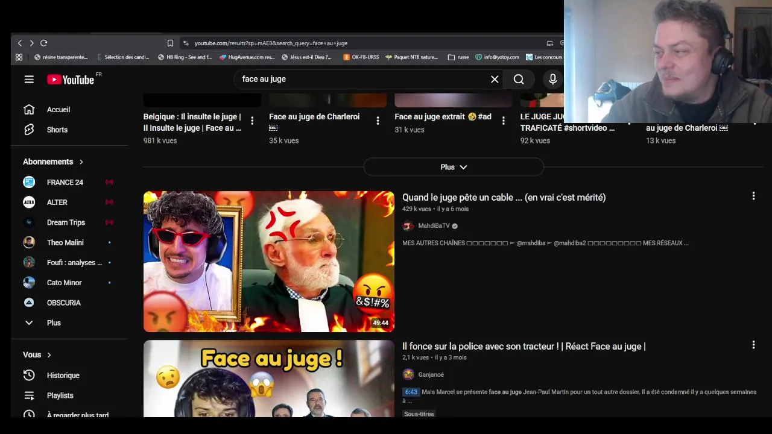
Task: Click the 429 k vues view count text
Action: click(417, 209)
